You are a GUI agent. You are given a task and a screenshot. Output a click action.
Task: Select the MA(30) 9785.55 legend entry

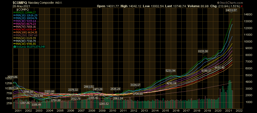(25, 44)
